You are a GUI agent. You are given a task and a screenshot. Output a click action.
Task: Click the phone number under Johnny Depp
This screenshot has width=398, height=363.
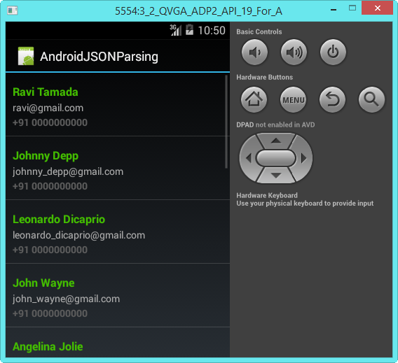click(x=50, y=186)
